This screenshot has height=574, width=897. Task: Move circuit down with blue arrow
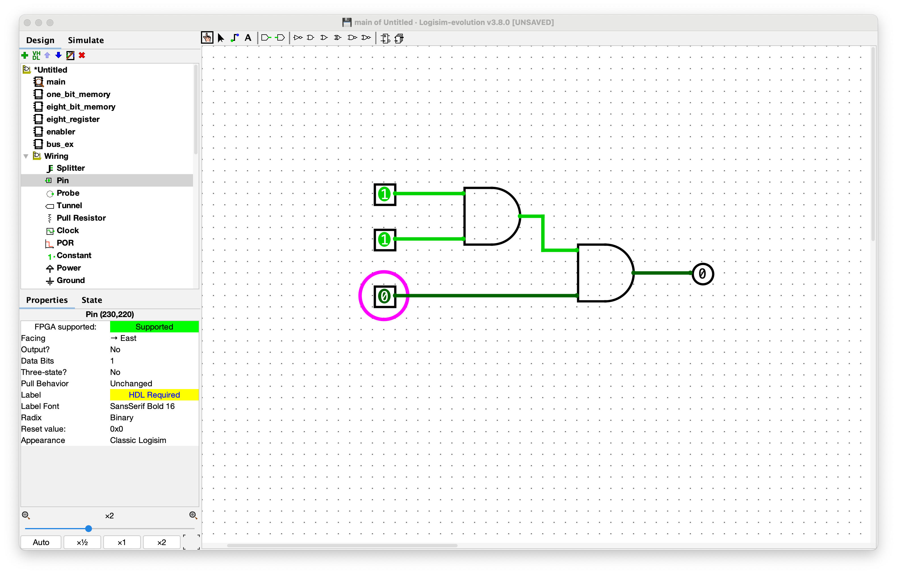[x=58, y=56]
